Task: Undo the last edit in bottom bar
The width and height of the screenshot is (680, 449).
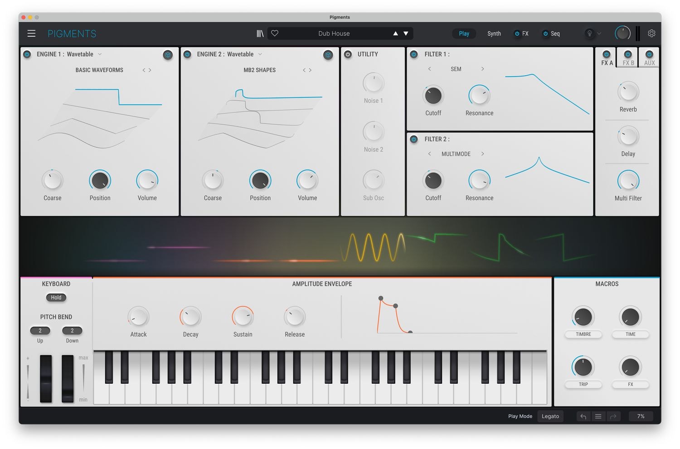Action: click(583, 416)
